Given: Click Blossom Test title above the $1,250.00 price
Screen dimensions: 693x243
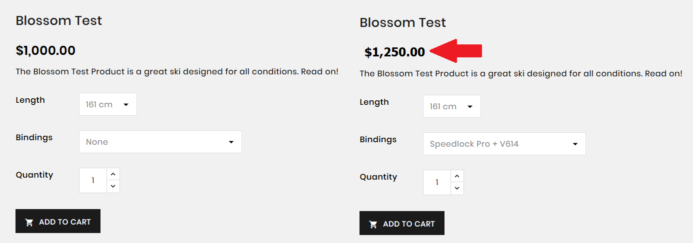Looking at the screenshot, I should click(402, 22).
